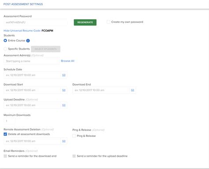Check reminder for the upload deadline
The height and width of the screenshot is (169, 209).
pos(74,156)
